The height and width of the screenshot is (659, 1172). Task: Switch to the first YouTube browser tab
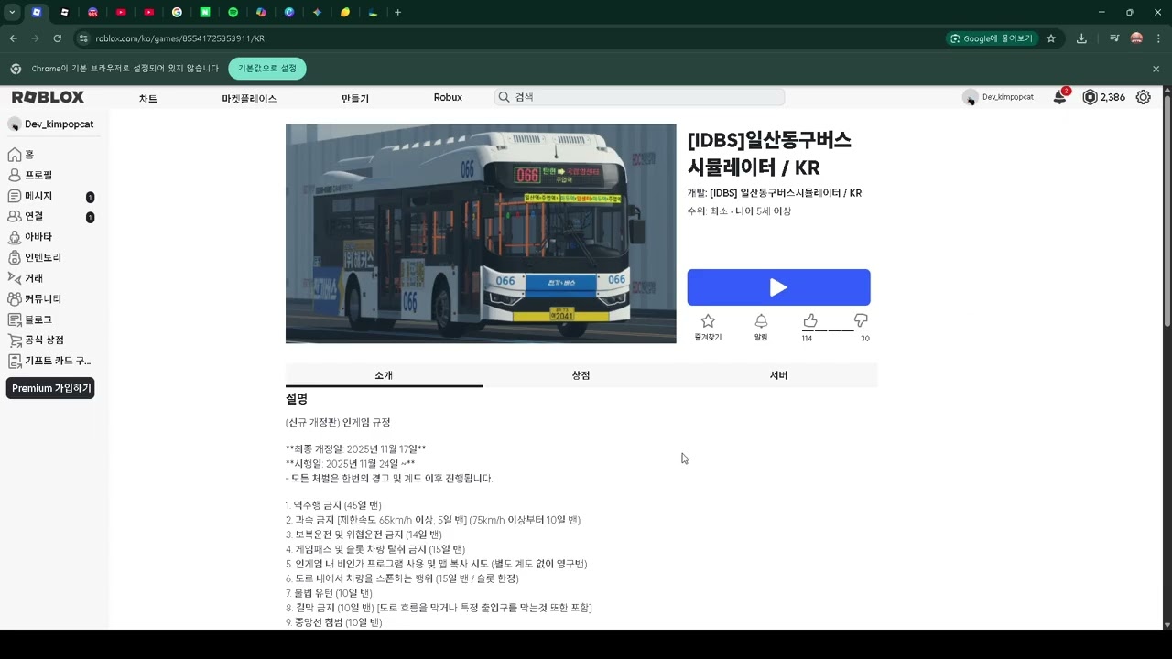pos(121,12)
